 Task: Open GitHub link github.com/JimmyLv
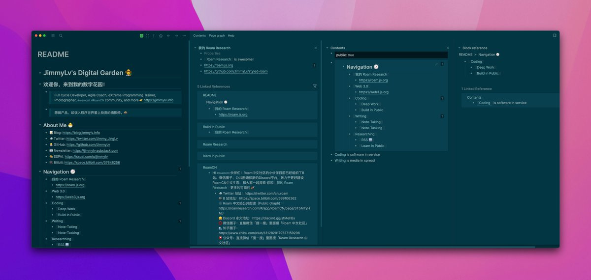88,144
